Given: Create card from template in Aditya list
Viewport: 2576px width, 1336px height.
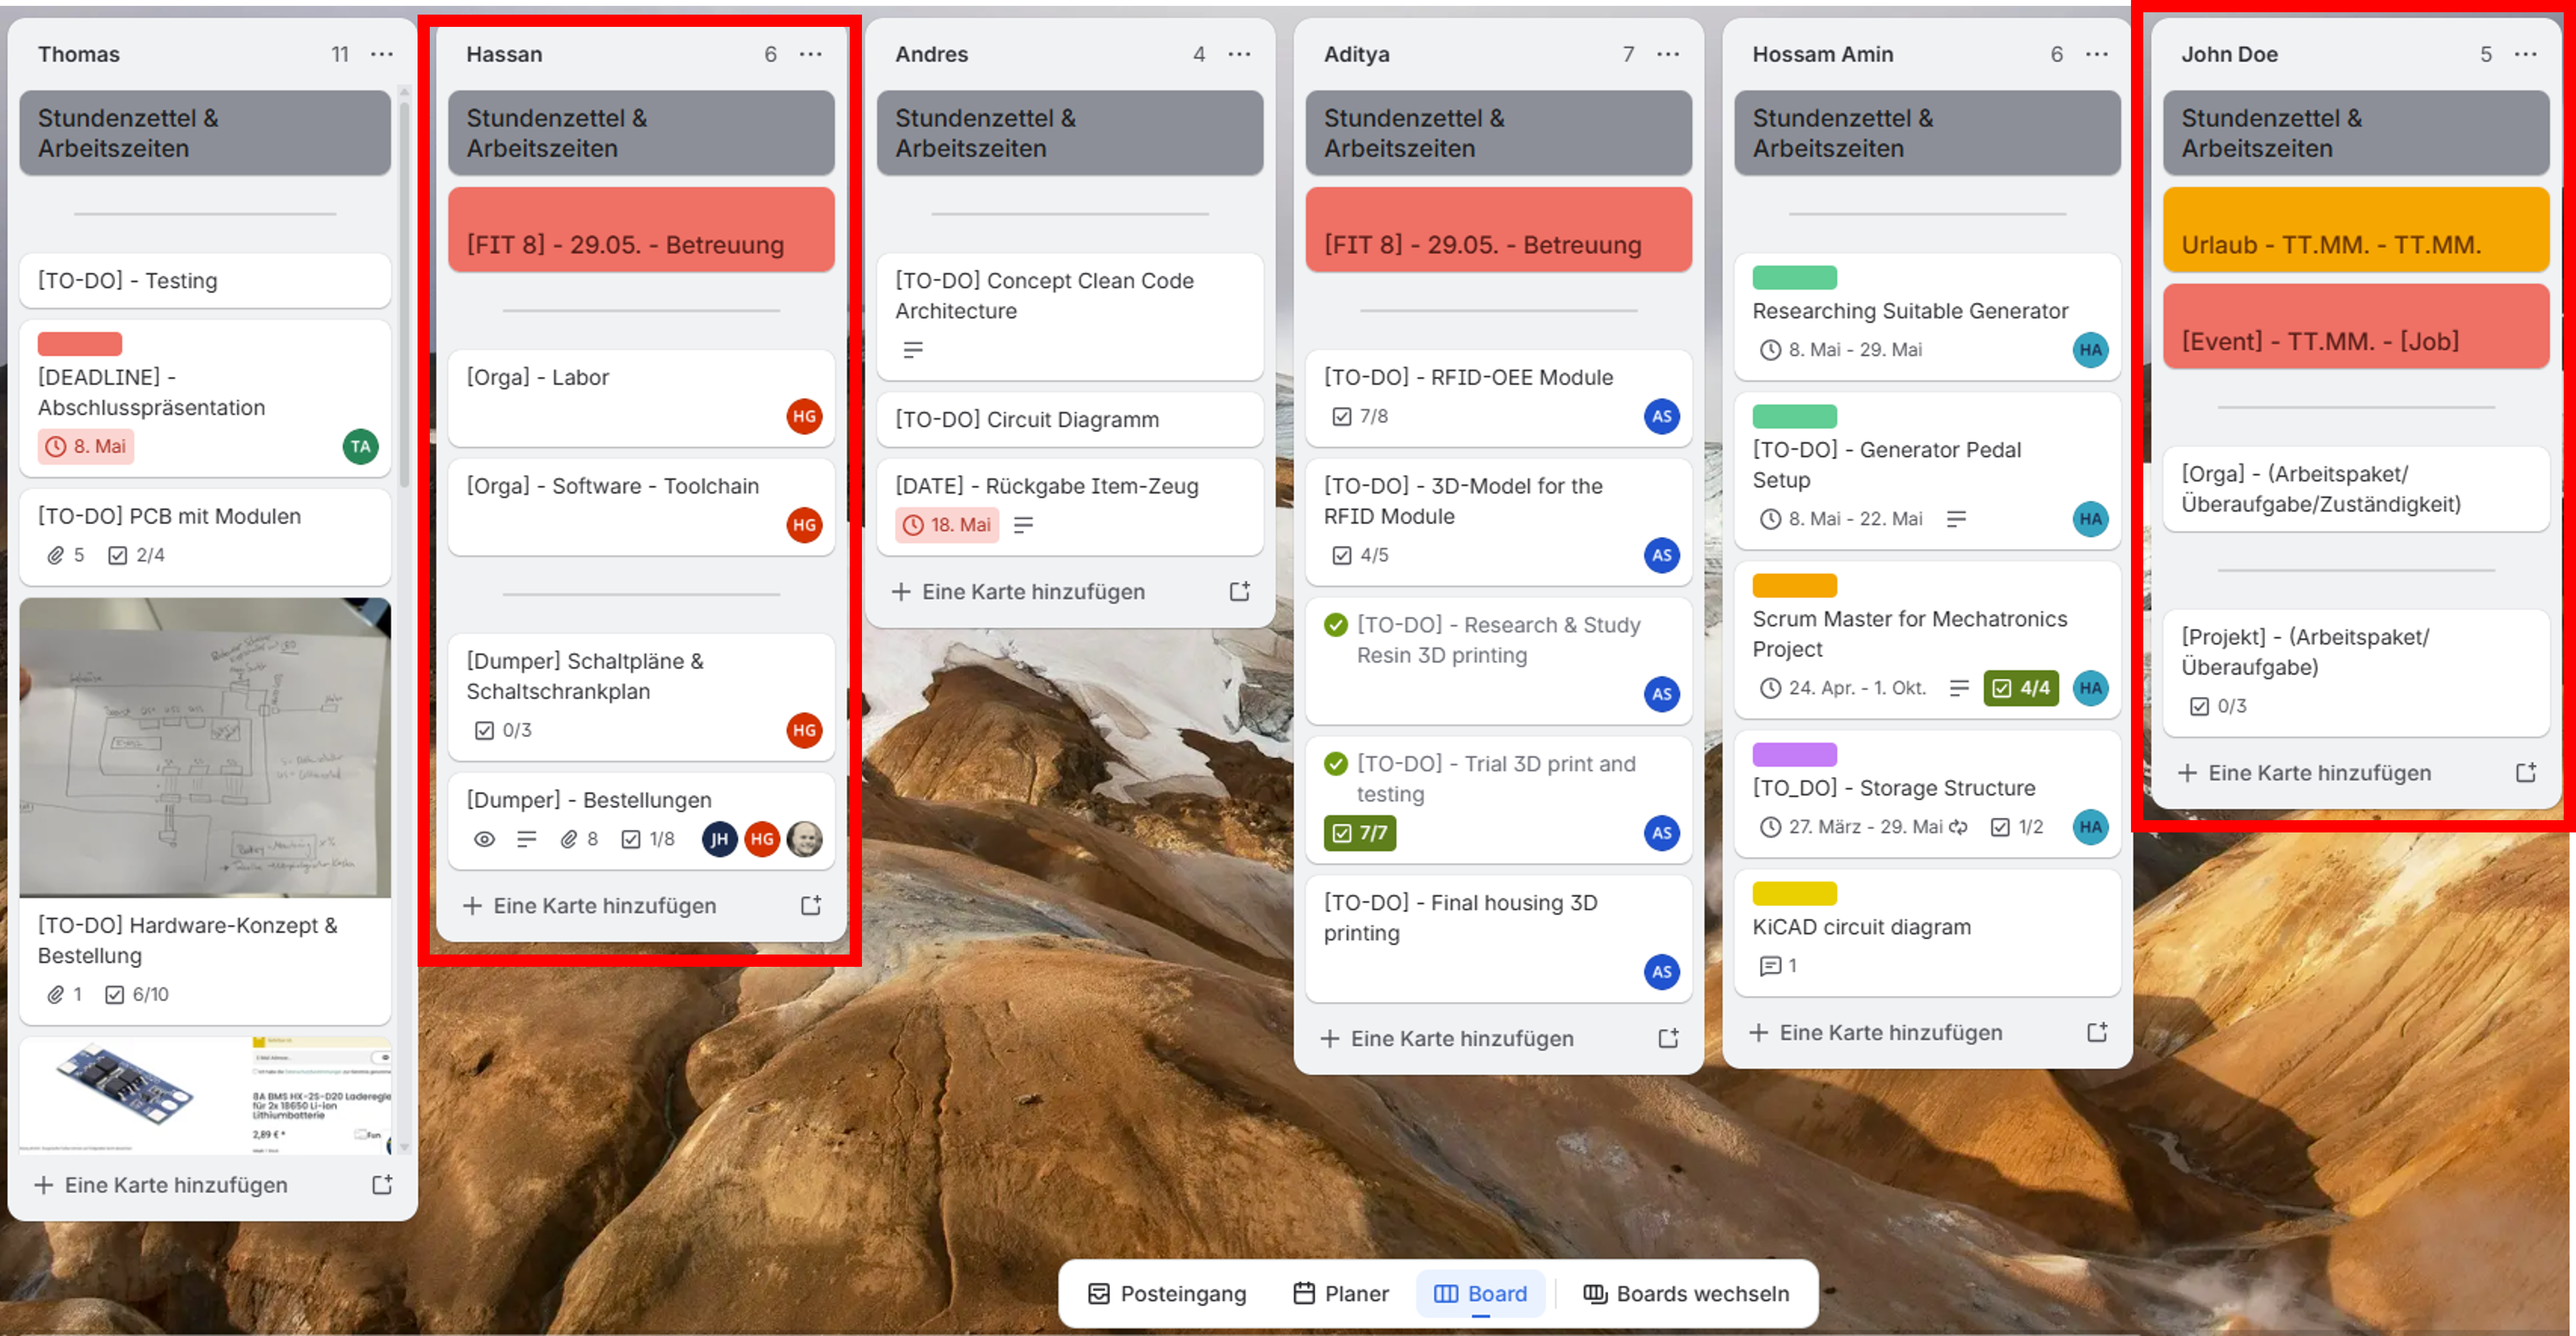Looking at the screenshot, I should click(x=1668, y=1039).
